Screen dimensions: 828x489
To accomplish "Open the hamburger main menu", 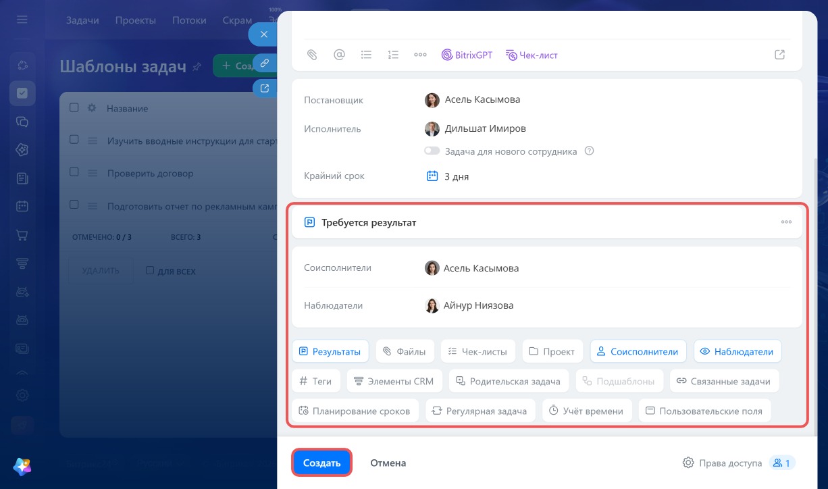I will [x=22, y=20].
